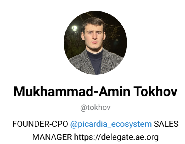The height and width of the screenshot is (144, 185).
Task: Click the Mukhammad-Amin Tokhov name heading
Action: pyautogui.click(x=96, y=91)
